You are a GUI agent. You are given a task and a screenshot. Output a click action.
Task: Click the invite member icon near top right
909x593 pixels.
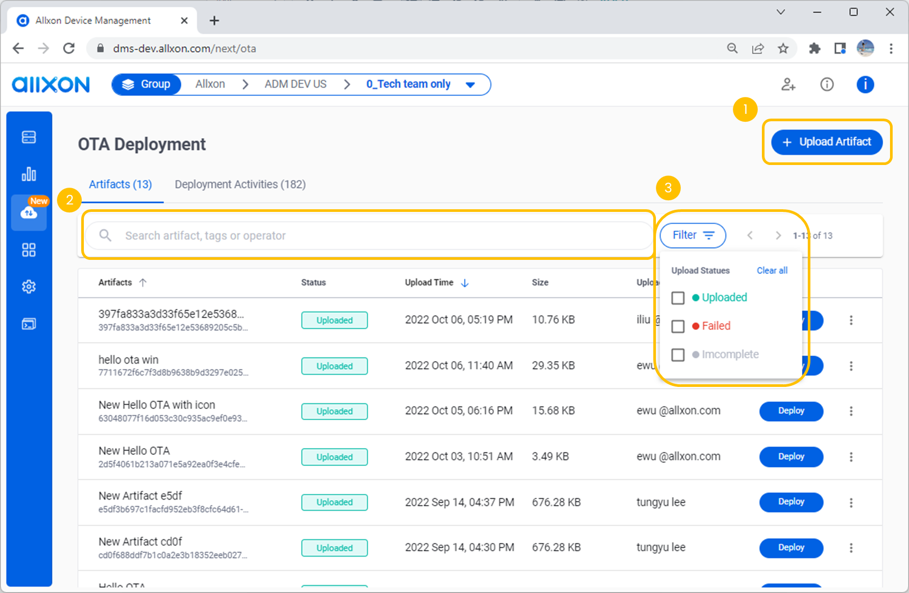(788, 84)
